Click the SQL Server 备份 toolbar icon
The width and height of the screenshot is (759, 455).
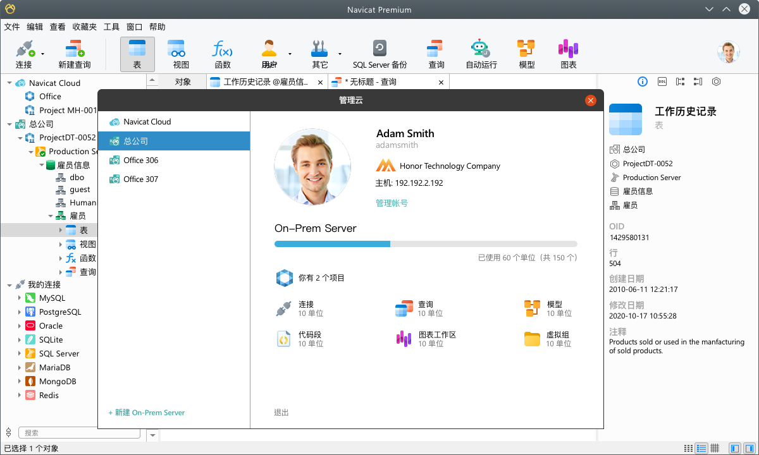(x=379, y=49)
